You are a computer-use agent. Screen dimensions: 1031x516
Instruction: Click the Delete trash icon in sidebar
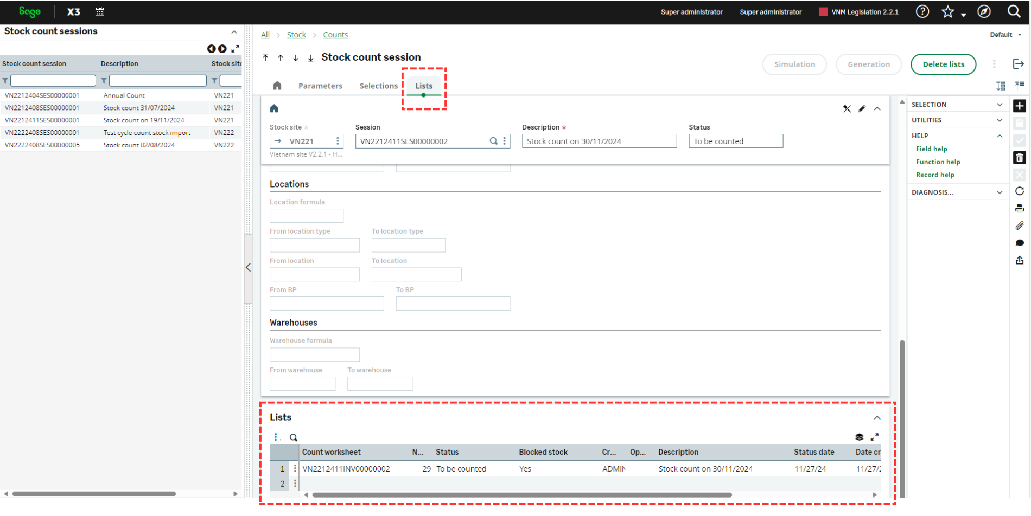(1020, 158)
